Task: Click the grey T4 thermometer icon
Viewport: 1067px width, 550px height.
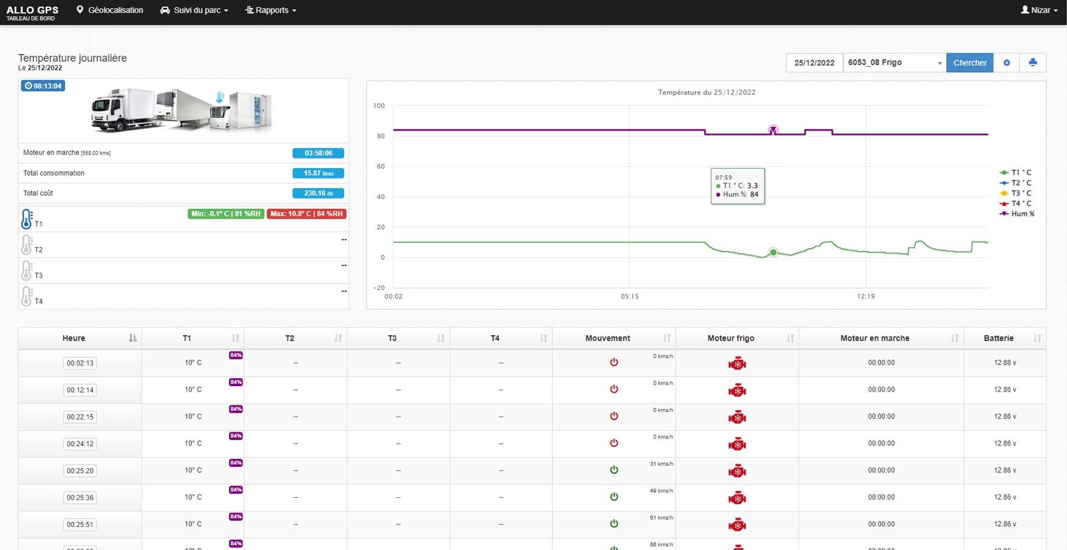Action: pyautogui.click(x=27, y=296)
